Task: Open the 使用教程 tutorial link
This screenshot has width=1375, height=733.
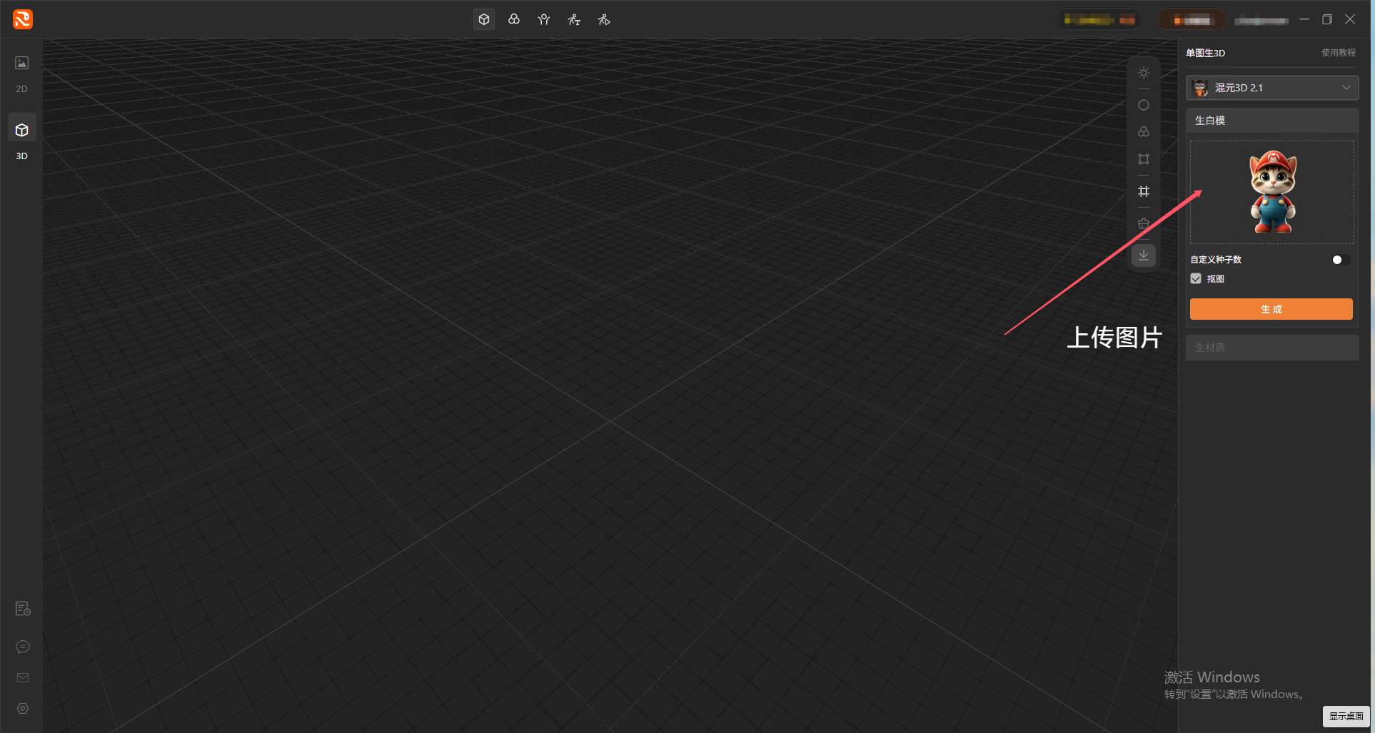Action: coord(1338,53)
